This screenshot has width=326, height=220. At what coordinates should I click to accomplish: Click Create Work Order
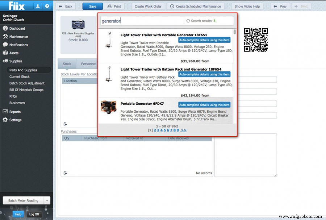pyautogui.click(x=148, y=6)
